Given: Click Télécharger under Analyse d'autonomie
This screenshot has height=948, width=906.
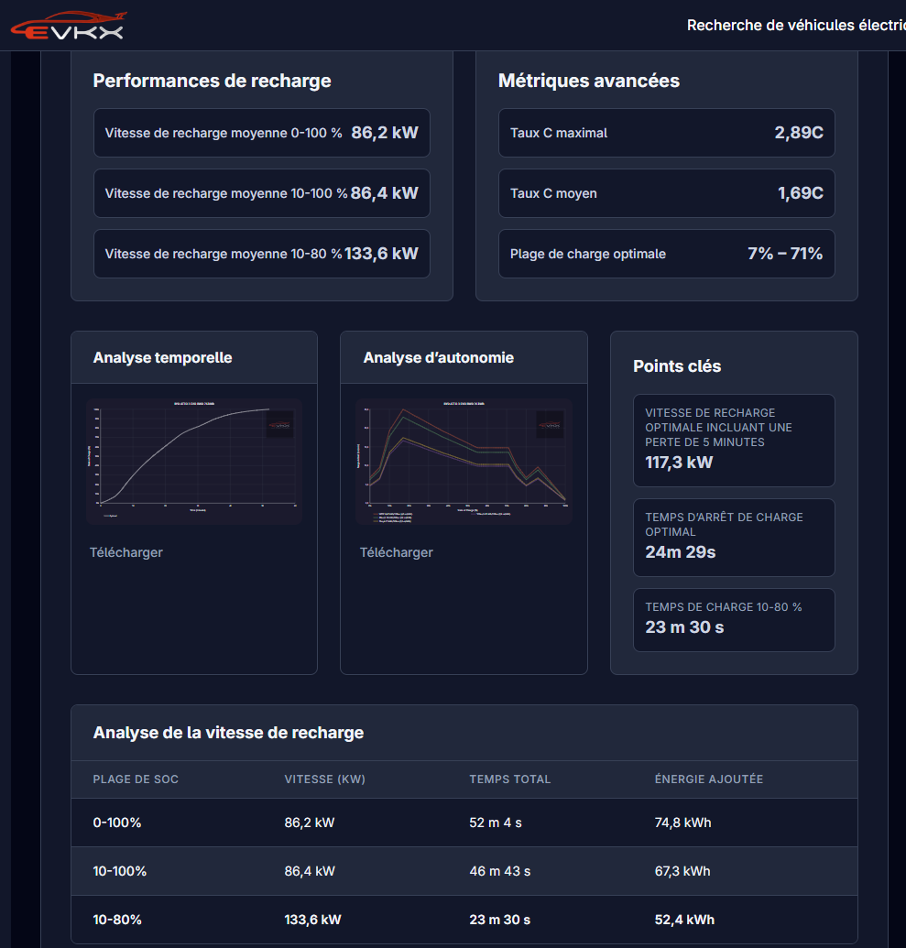Looking at the screenshot, I should (x=396, y=552).
